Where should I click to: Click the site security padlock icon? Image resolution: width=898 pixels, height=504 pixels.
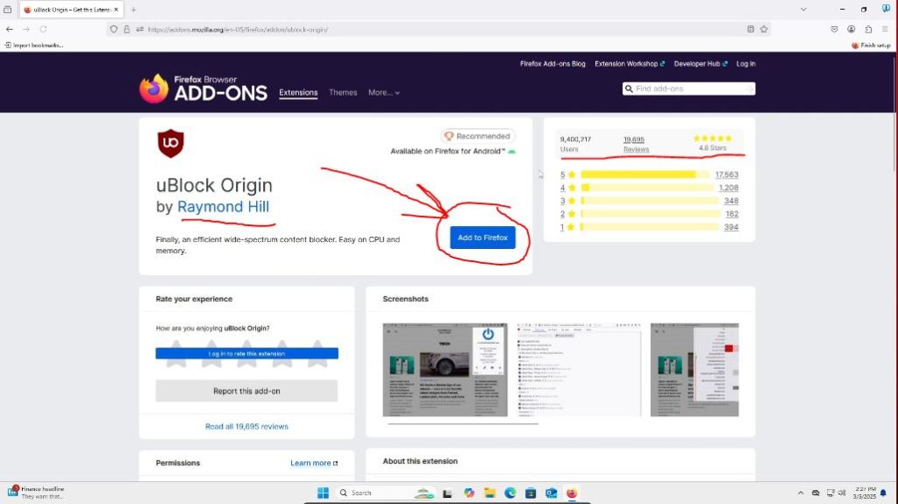pos(126,29)
